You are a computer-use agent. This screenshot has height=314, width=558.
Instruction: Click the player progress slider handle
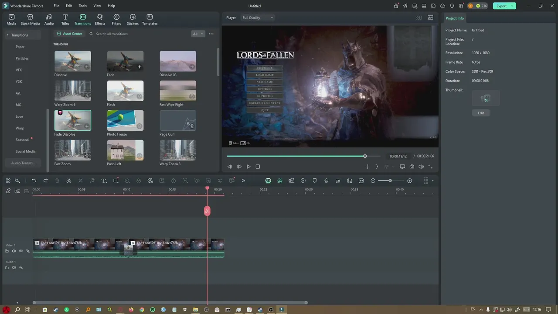pyautogui.click(x=365, y=156)
